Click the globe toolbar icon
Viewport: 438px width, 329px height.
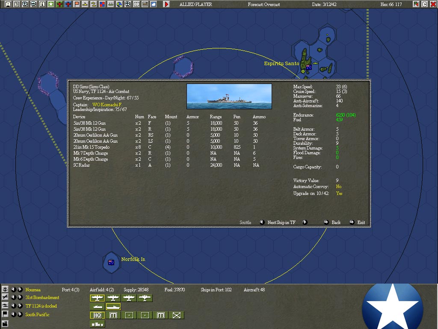pyautogui.click(x=119, y=4)
